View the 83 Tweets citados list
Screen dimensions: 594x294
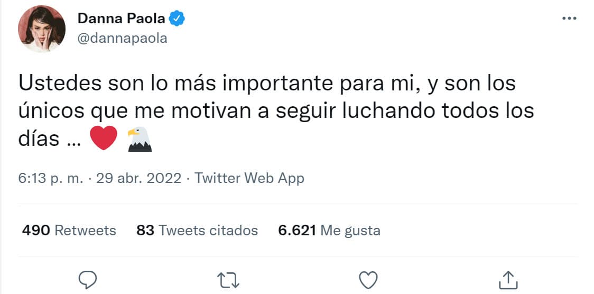[197, 230]
